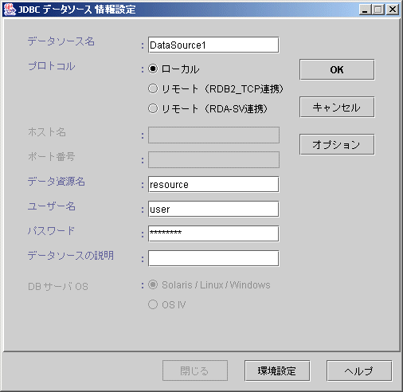This screenshot has width=403, height=392.
Task: Click the 閉じる button
Action: 195,370
